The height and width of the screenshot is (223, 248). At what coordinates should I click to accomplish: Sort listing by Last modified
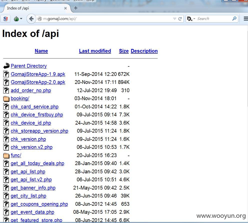[x=95, y=51]
